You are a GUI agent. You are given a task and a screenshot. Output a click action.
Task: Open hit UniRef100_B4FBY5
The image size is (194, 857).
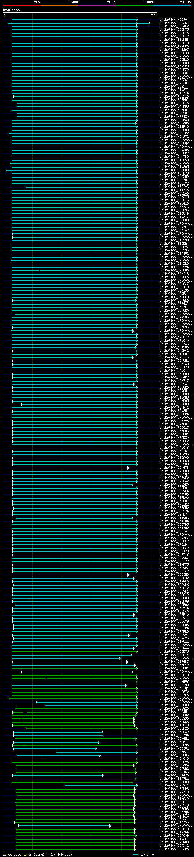pos(174,33)
